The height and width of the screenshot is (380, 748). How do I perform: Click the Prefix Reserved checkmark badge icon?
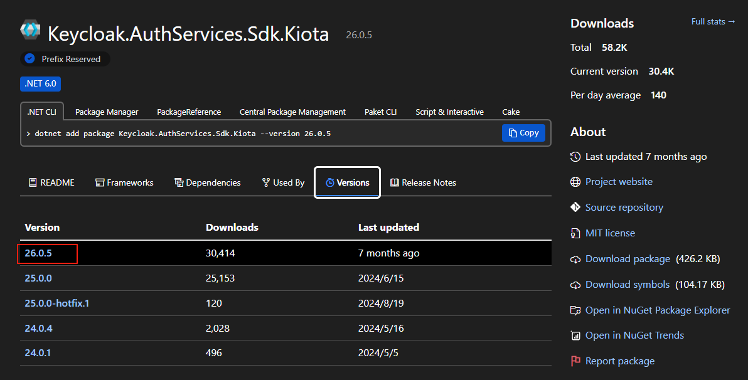(x=29, y=59)
